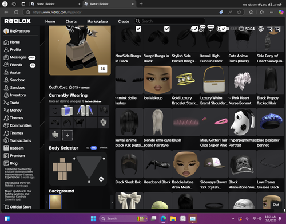Unequip the smiley face from Currently Wearing
Image resolution: width=286 pixels, height=224 pixels.
(x=55, y=111)
